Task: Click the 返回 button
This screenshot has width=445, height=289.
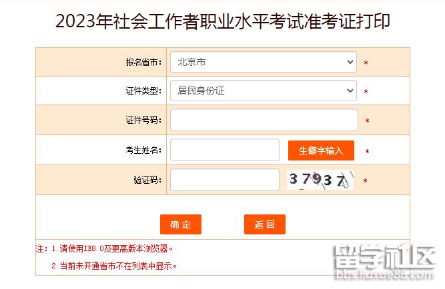Action: coord(264,224)
